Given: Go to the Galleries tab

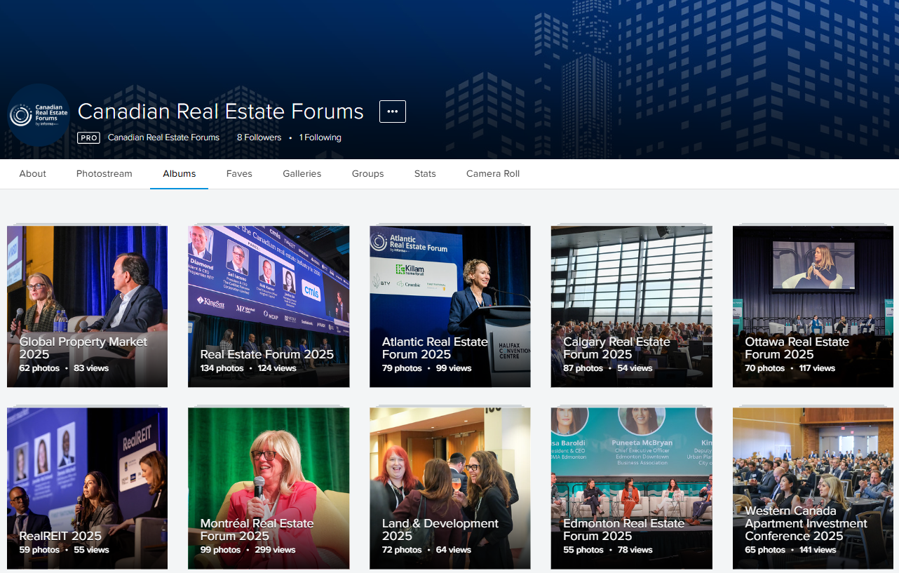Looking at the screenshot, I should coord(302,174).
